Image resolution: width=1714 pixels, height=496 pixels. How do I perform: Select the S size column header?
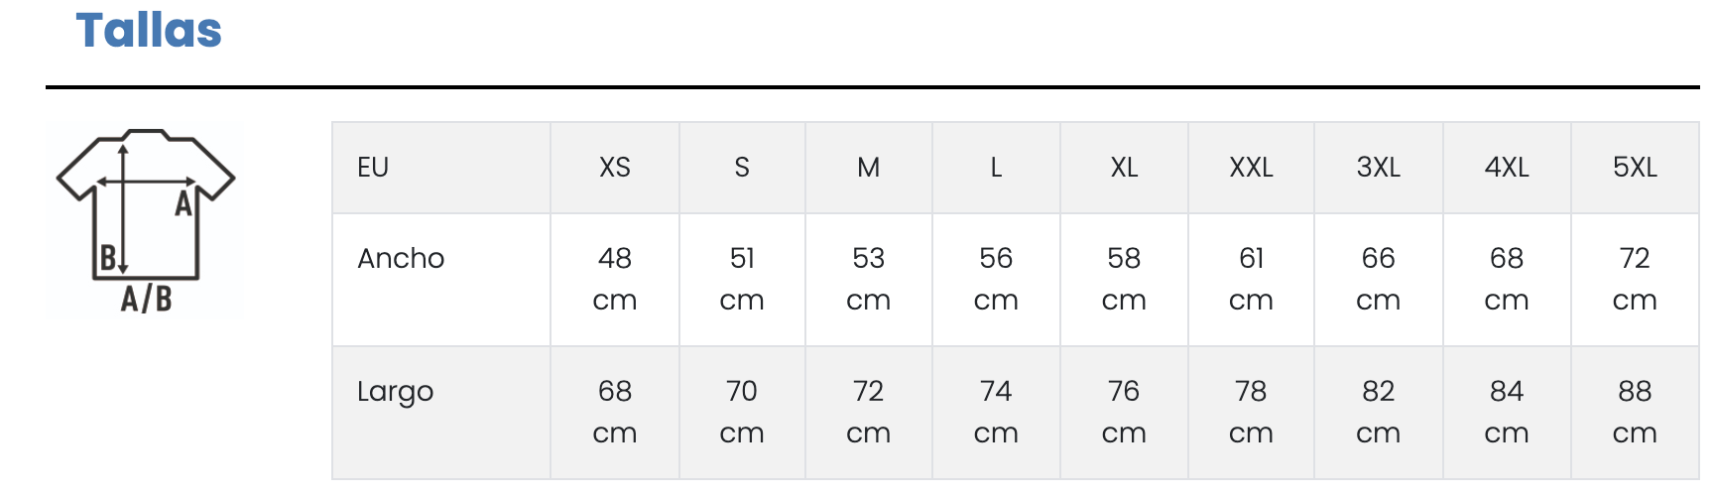click(742, 168)
